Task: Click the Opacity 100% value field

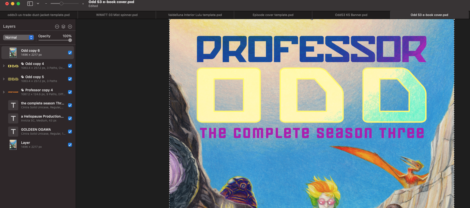Action: tap(67, 36)
